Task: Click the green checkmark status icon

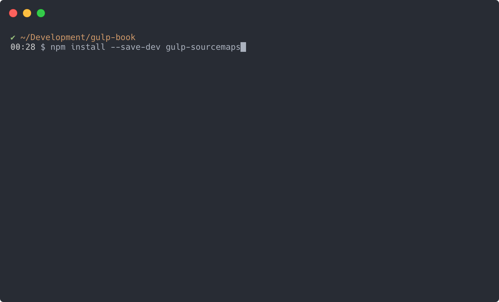Action: pyautogui.click(x=13, y=37)
